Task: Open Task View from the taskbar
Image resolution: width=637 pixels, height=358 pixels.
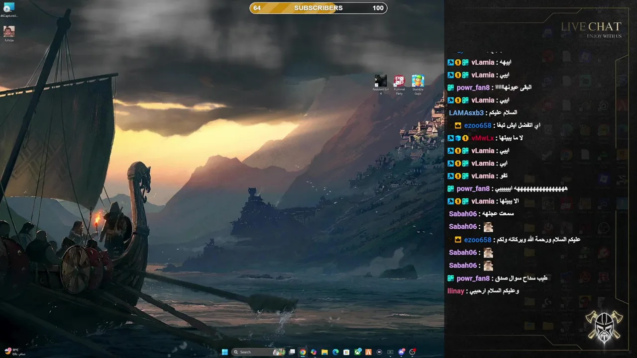Action: pos(292,352)
